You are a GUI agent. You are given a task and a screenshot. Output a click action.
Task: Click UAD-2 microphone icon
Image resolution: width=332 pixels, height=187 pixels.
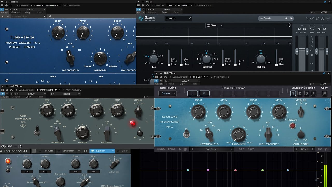coord(20,146)
